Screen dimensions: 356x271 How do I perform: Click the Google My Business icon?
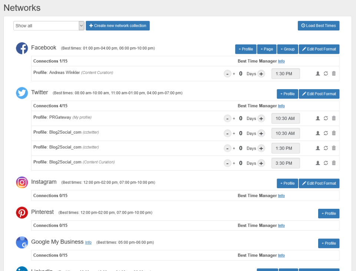[x=22, y=242]
